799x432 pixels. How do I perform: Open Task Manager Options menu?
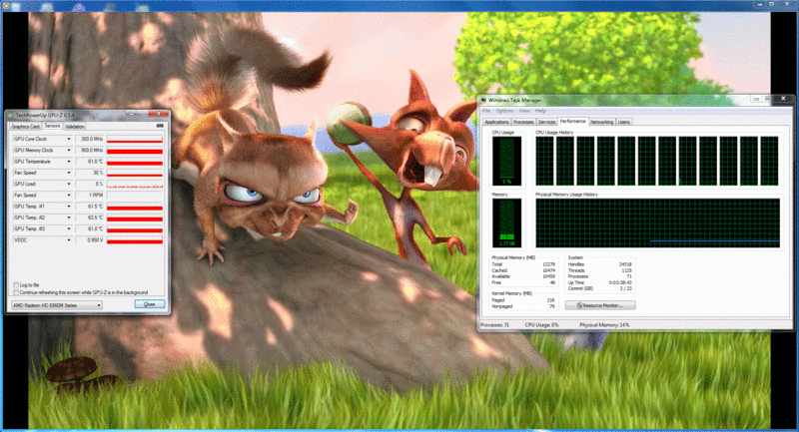[504, 111]
